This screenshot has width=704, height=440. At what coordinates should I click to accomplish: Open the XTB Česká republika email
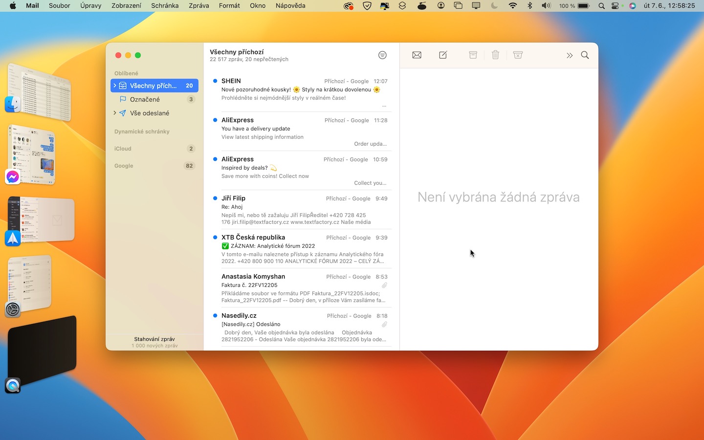[301, 248]
